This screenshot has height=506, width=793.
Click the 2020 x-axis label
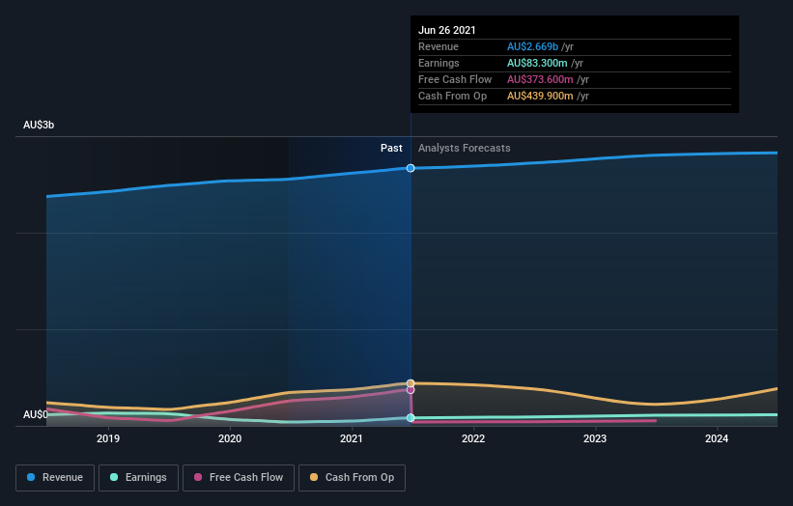point(230,438)
